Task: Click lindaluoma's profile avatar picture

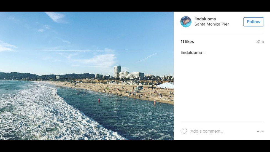Action: pyautogui.click(x=186, y=22)
